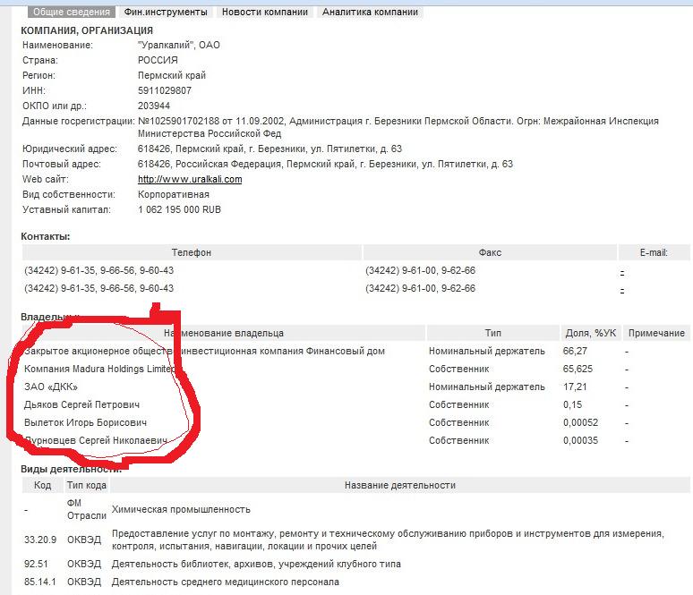Viewport: 693px width, 595px height.
Task: Select owner Вылеток Игорь Борисович
Action: 85,422
